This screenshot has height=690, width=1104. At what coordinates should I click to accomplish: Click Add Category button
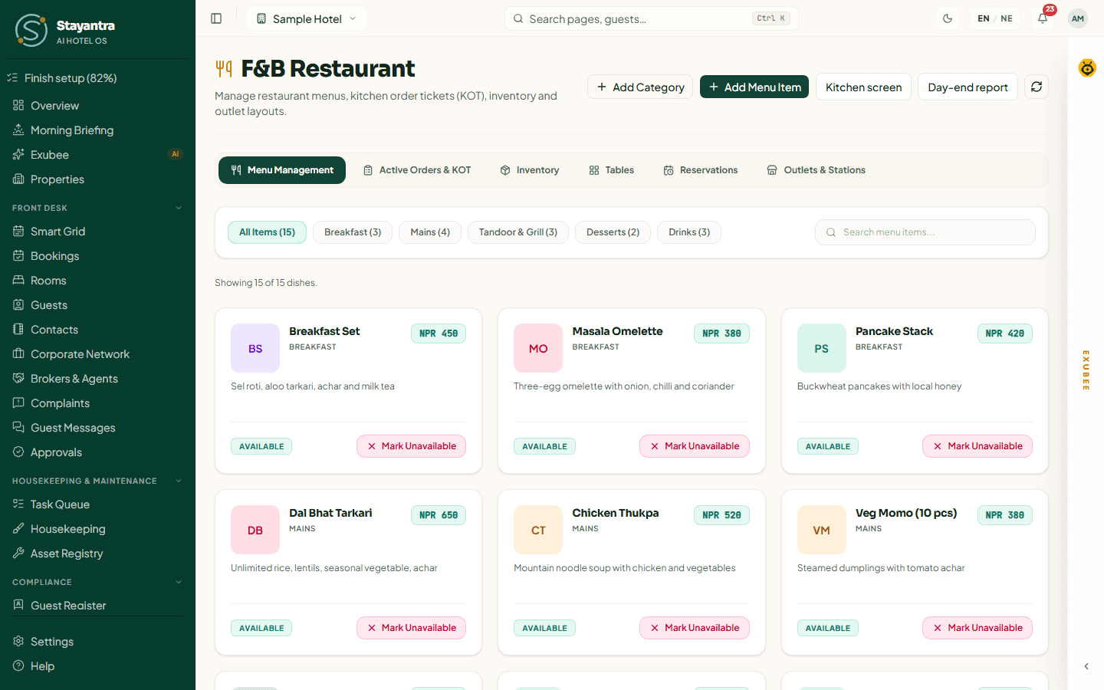pyautogui.click(x=640, y=87)
